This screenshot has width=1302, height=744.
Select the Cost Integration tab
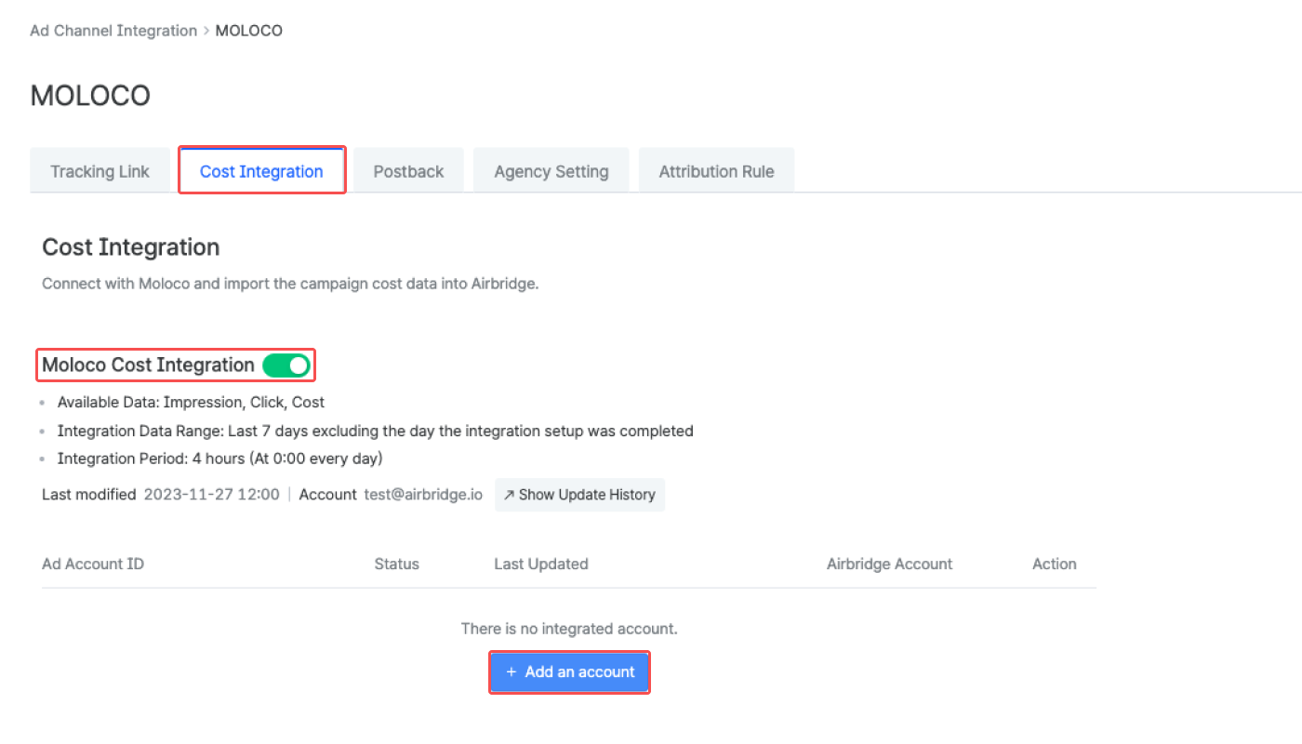click(x=261, y=171)
